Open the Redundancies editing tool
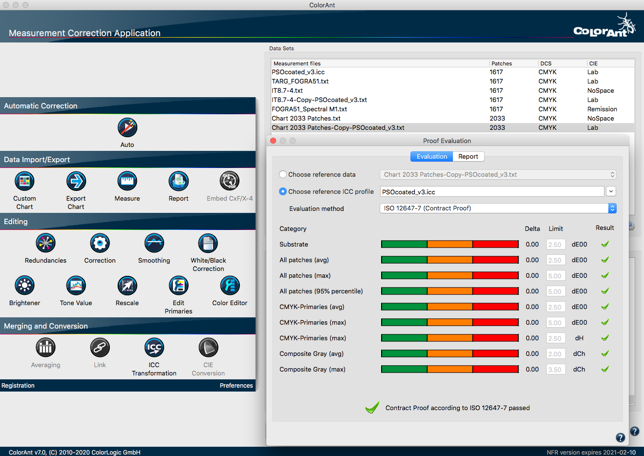This screenshot has width=644, height=456. coord(45,244)
